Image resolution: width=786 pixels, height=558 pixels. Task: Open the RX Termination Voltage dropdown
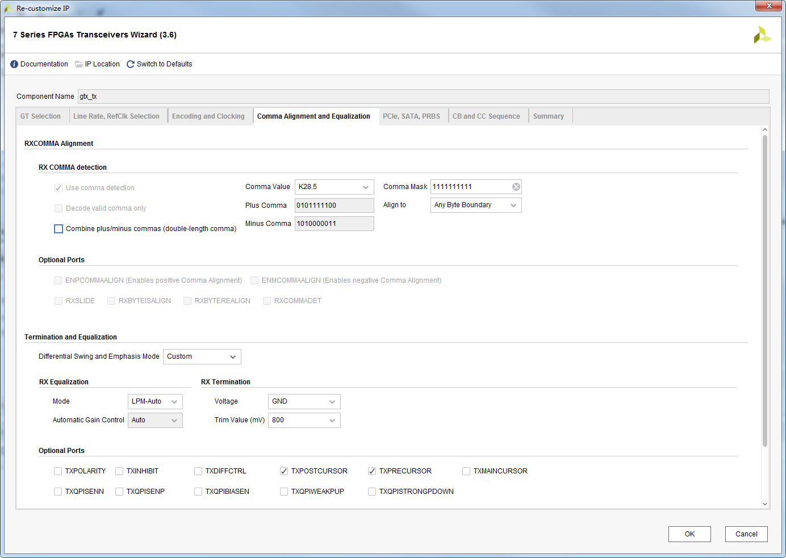pos(304,401)
